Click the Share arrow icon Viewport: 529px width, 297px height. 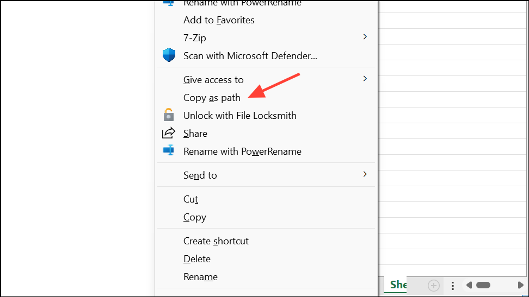point(169,133)
